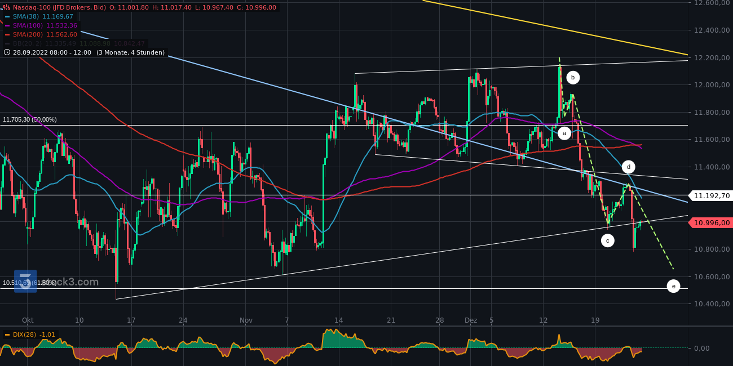Screen dimensions: 733x366
Task: Click the clock timeframe icon
Action: coord(7,52)
